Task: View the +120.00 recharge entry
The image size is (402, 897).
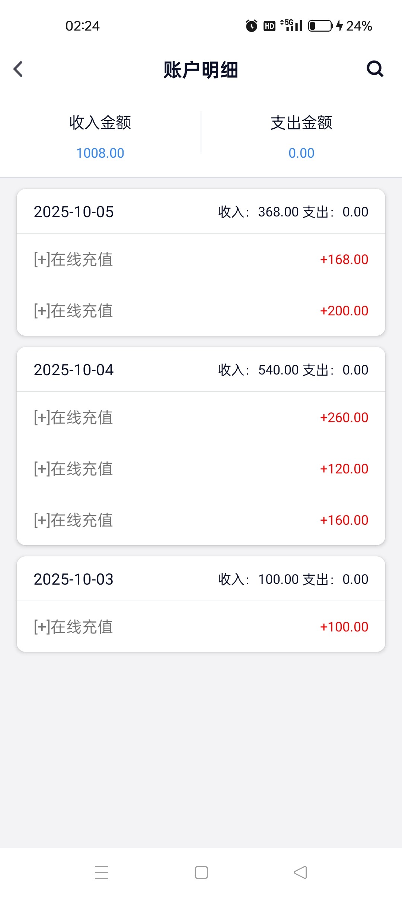Action: tap(201, 469)
